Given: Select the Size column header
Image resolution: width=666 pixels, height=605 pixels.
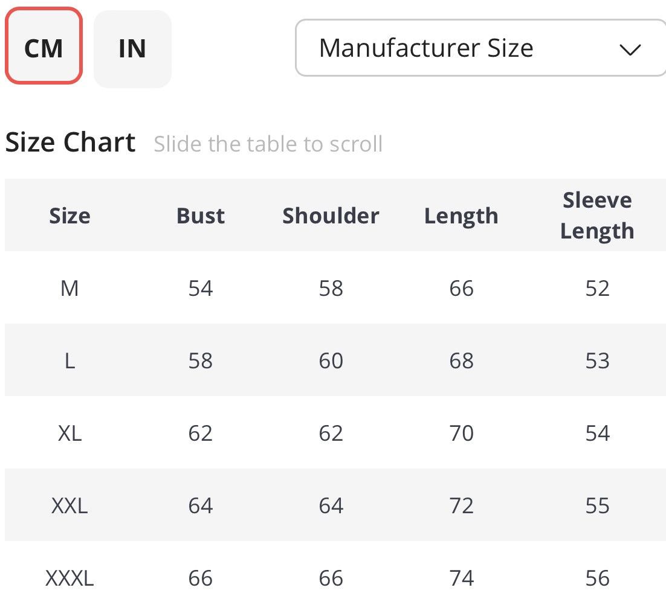Looking at the screenshot, I should (70, 216).
